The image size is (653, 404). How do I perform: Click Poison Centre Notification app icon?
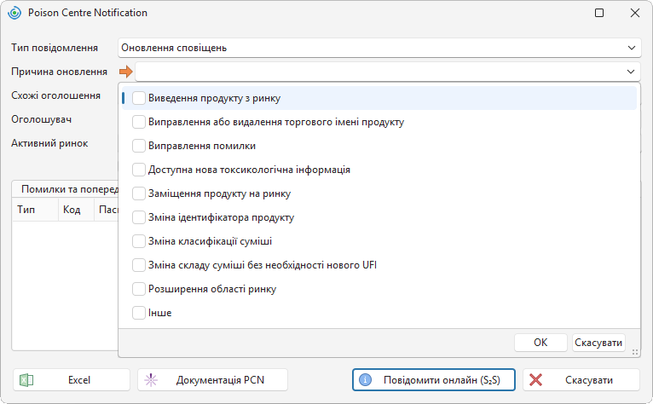(x=14, y=13)
